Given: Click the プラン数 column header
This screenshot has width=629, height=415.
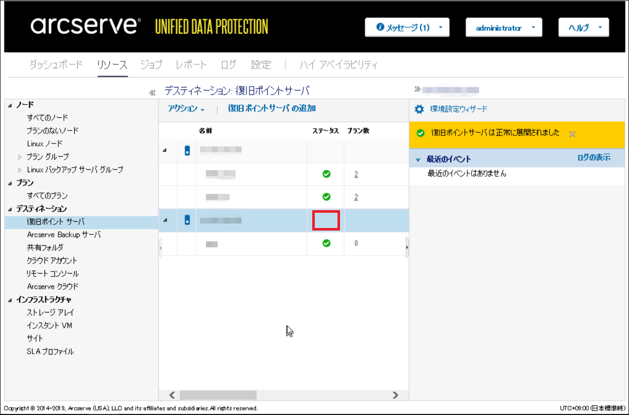Looking at the screenshot, I should click(x=358, y=131).
